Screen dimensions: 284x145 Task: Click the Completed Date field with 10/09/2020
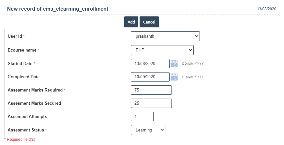tap(150, 77)
